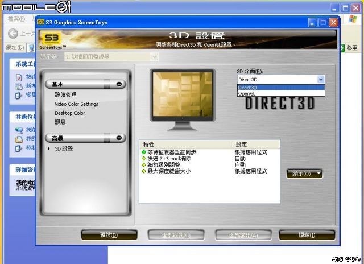Maximize the background Explorer window
Screen dimensions: 364x264
pyautogui.click(x=345, y=9)
